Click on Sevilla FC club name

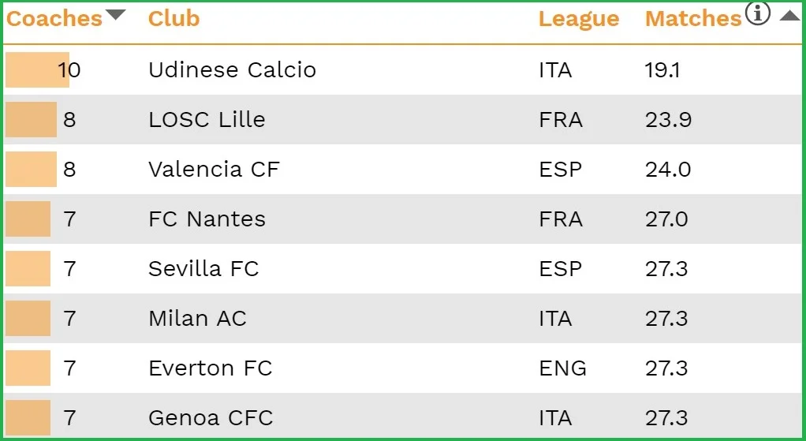[203, 269]
